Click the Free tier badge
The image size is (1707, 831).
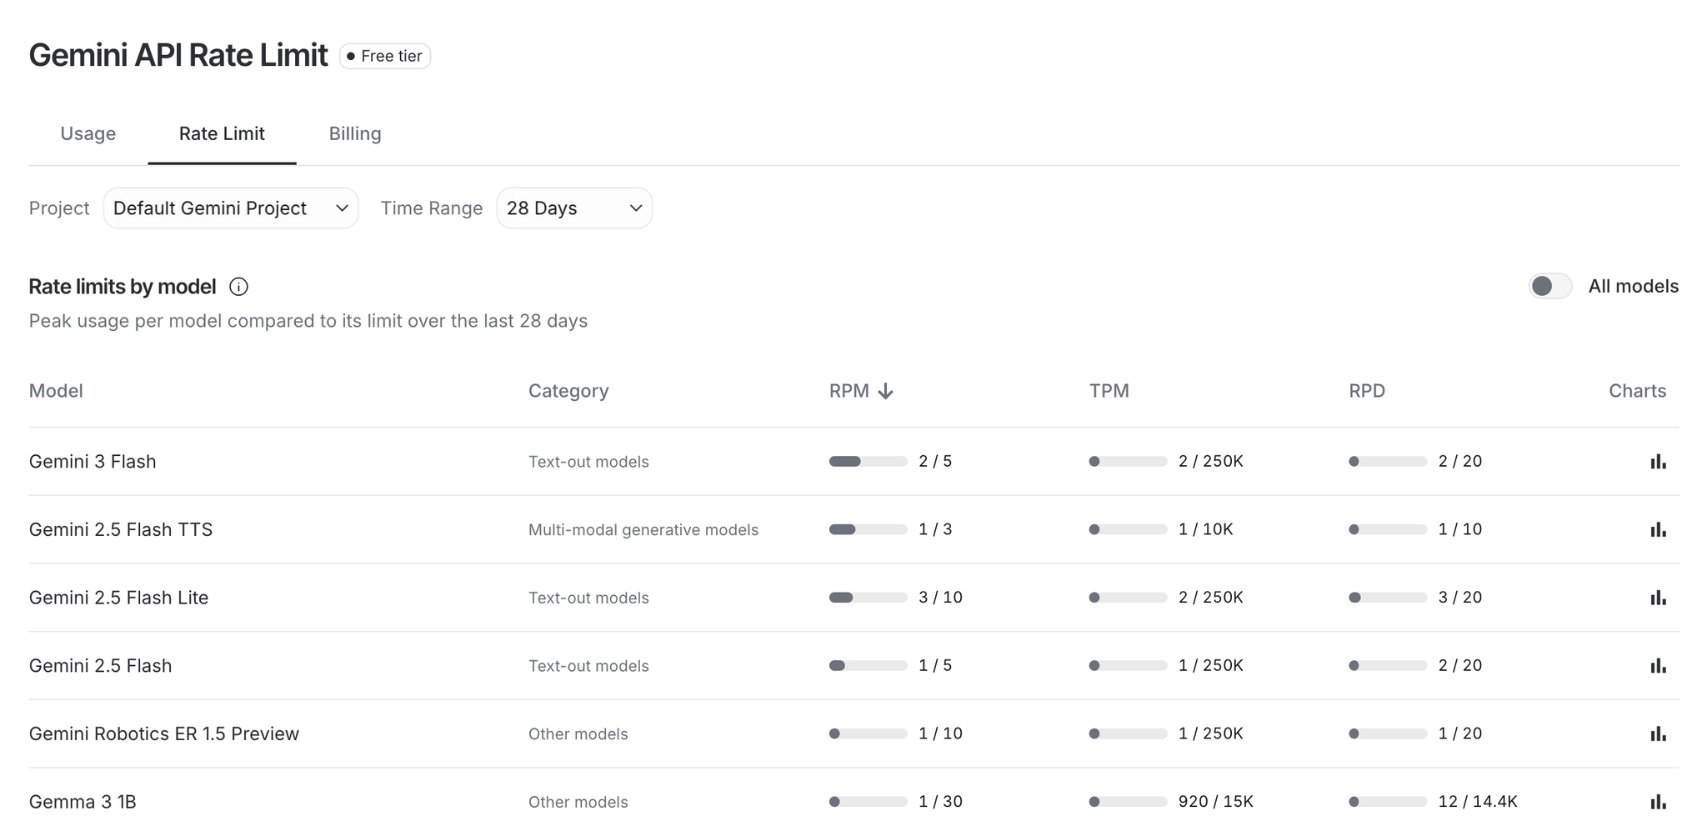click(x=385, y=56)
